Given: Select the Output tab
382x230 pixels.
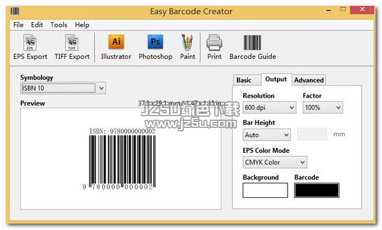Looking at the screenshot, I should pos(276,79).
